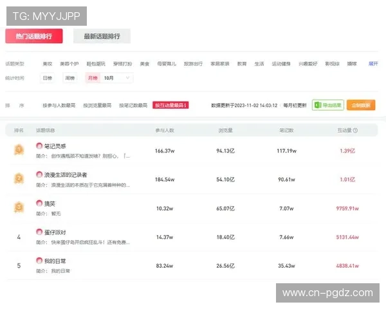386x309 pixels.
Task: Click the topic icon beside 蛋仔派对
Action: [x=39, y=232]
